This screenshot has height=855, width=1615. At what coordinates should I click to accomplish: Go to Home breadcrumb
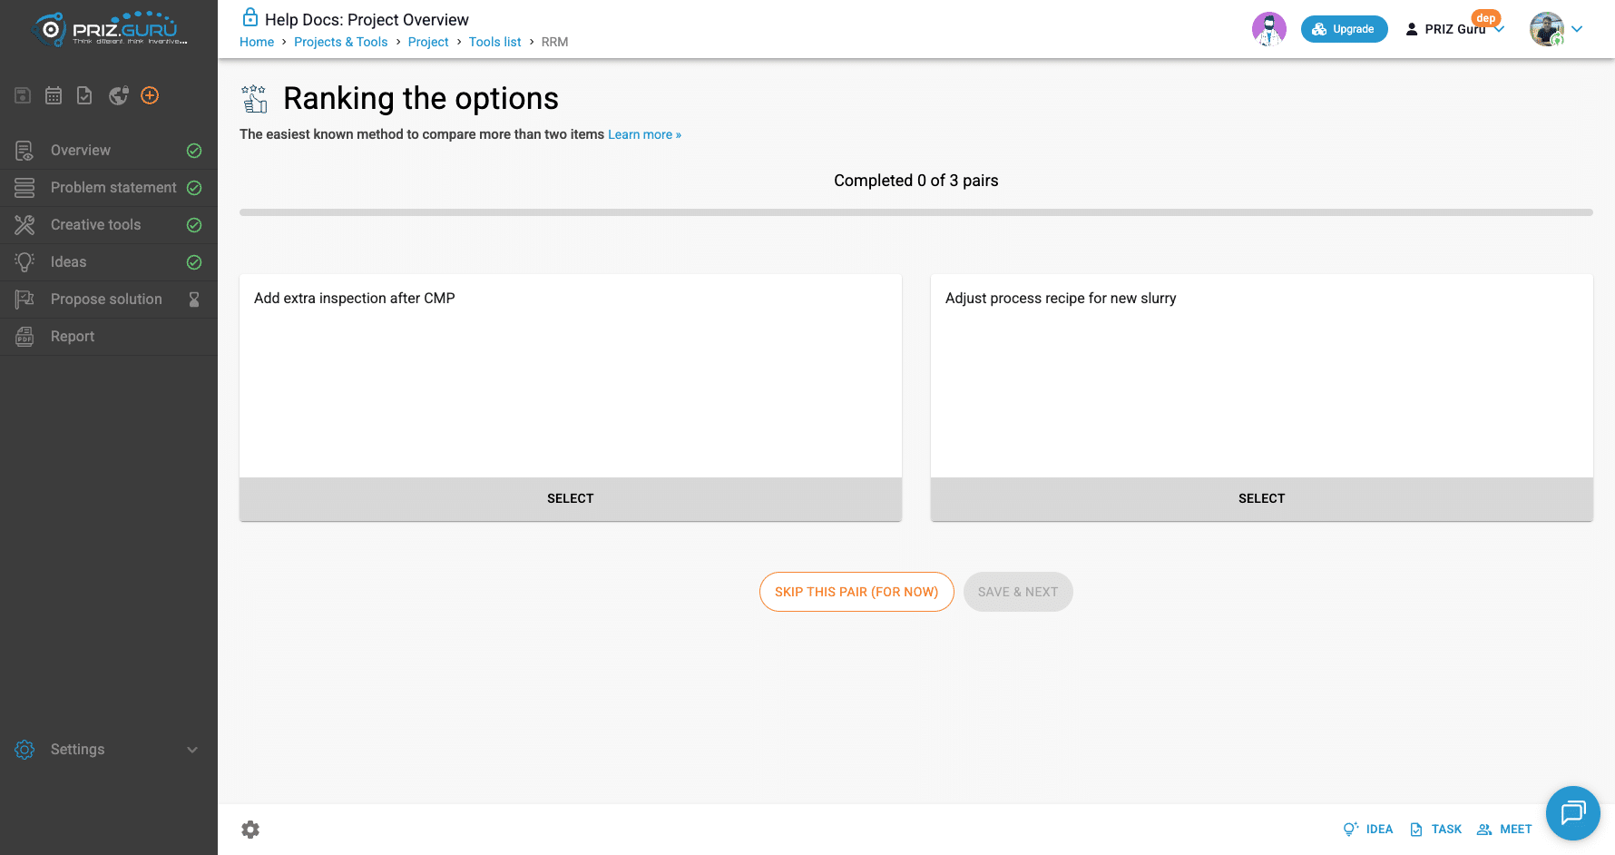tap(257, 42)
